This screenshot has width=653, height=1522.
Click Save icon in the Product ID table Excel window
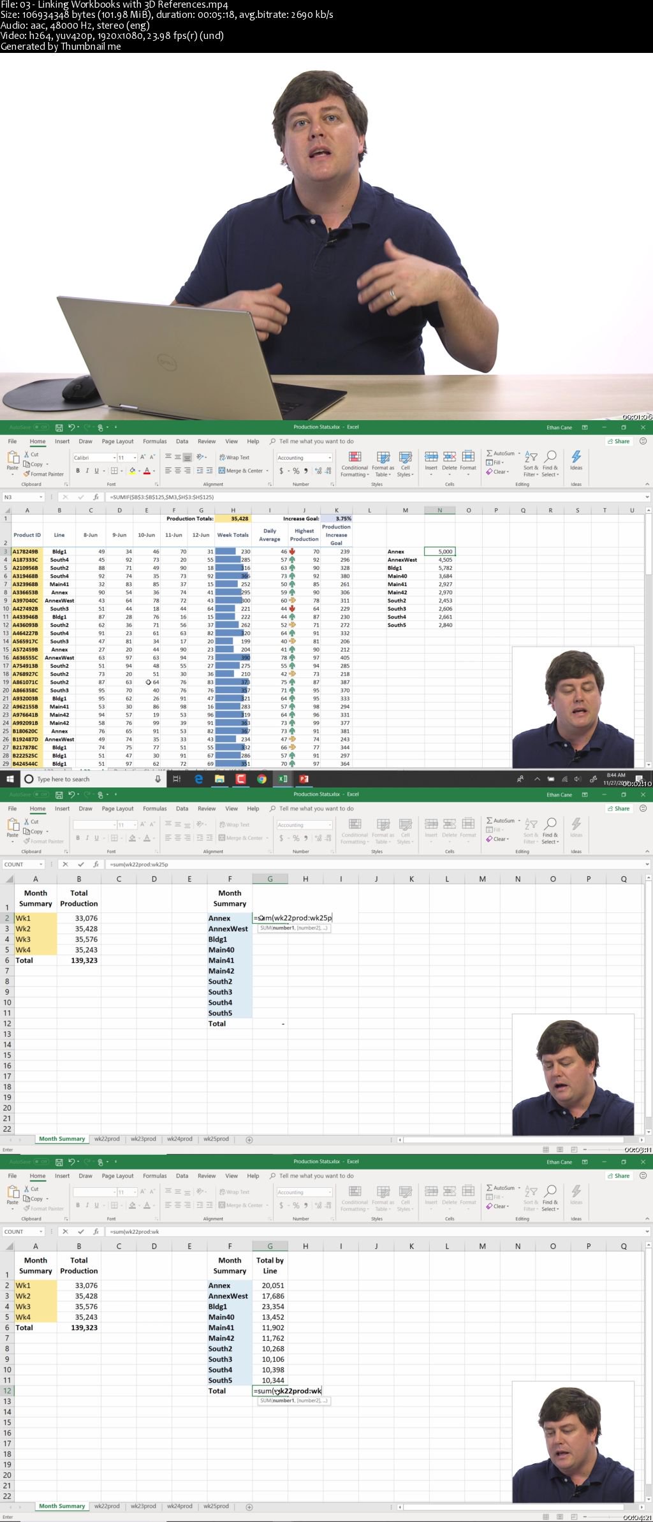tap(59, 427)
